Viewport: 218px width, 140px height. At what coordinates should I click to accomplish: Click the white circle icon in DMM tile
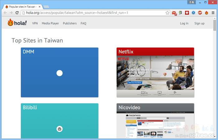[x=59, y=73]
